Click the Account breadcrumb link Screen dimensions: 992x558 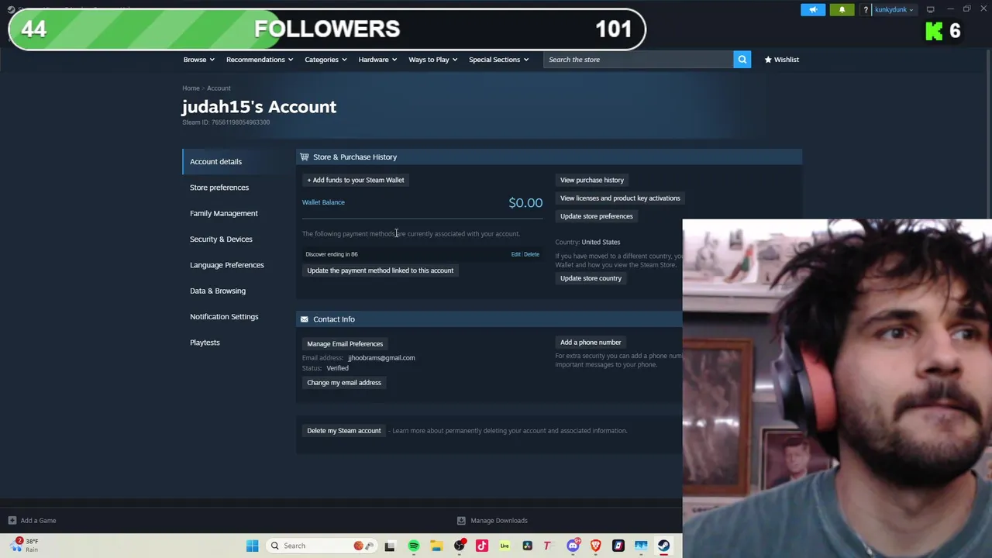pos(219,88)
